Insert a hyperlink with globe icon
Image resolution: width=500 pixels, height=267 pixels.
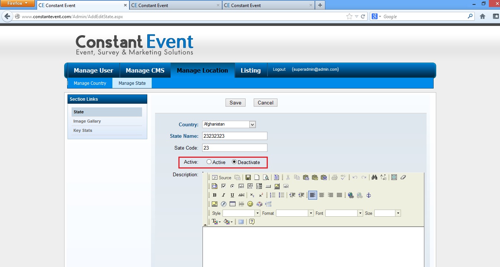tap(351, 195)
